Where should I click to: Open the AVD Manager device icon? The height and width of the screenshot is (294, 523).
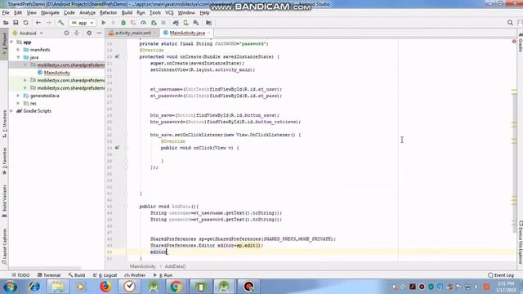[186, 23]
